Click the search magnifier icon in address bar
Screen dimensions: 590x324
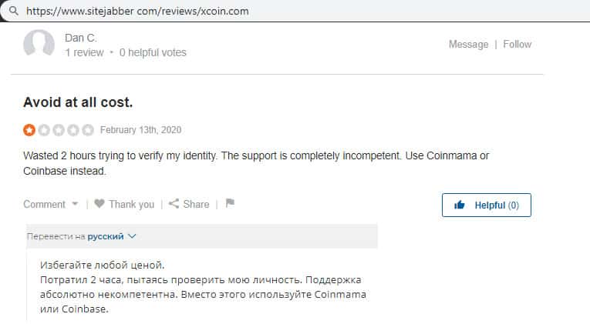[x=13, y=12]
